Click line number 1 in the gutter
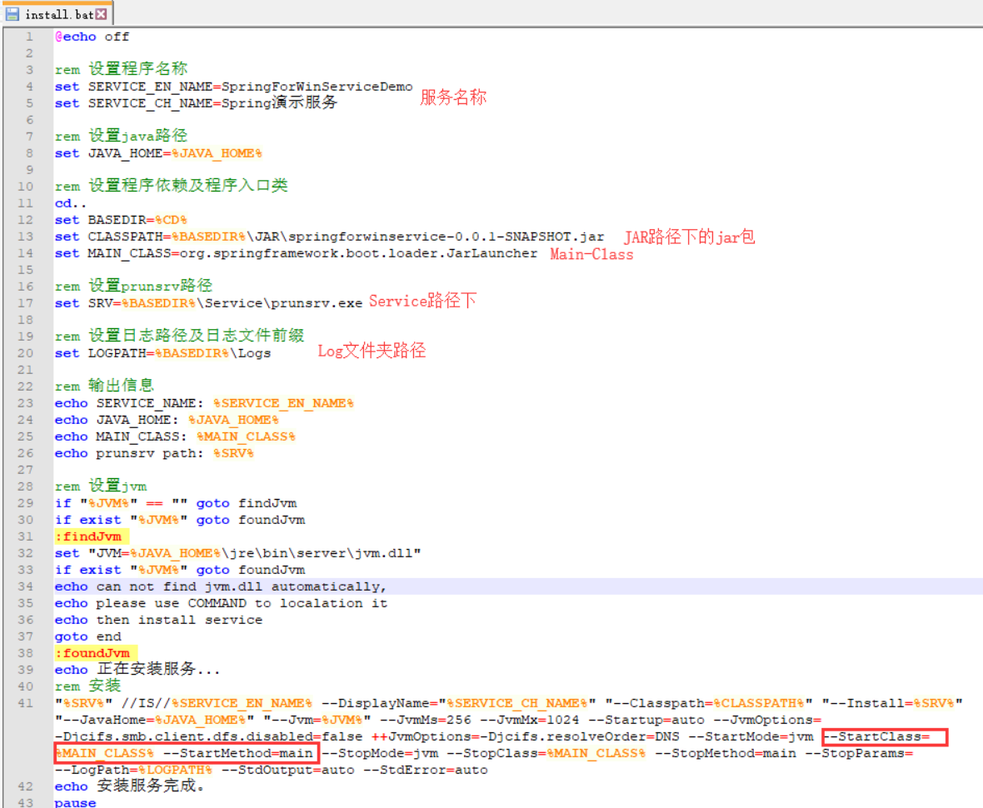This screenshot has width=983, height=808. coord(29,36)
